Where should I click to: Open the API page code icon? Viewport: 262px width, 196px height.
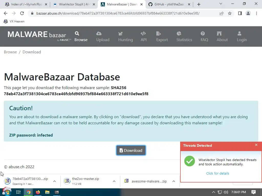[x=144, y=36]
